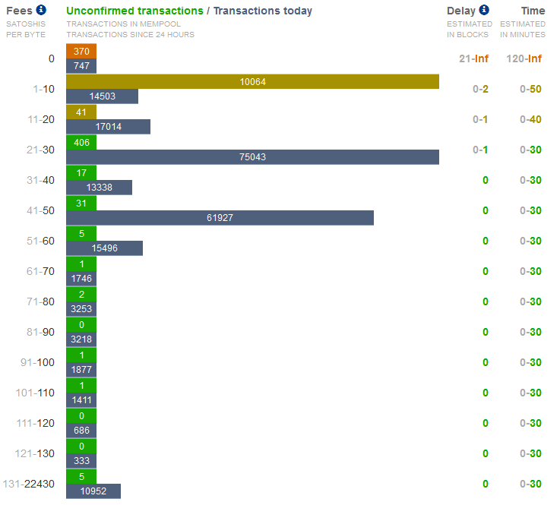Click the 120-Inf time value
Screen dimensions: 560x505
[524, 58]
